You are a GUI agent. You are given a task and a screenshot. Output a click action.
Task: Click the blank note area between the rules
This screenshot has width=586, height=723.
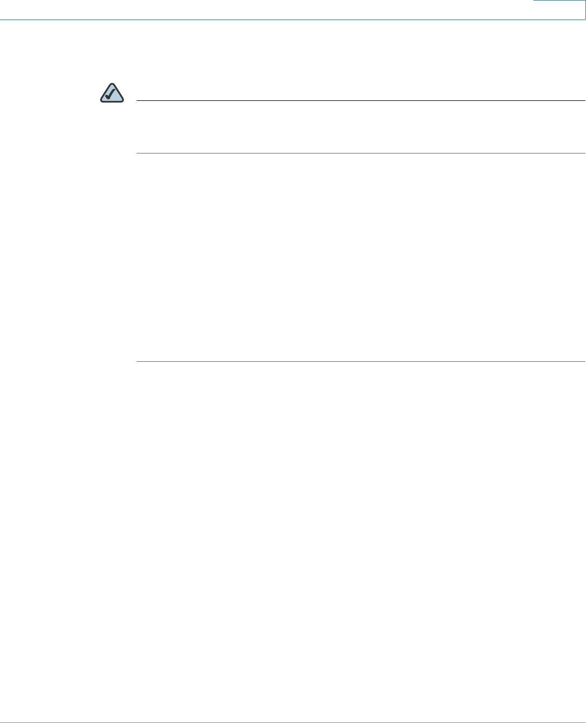(x=360, y=127)
